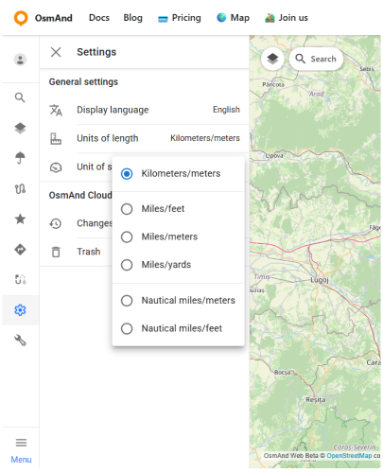The height and width of the screenshot is (473, 383).
Task: Click the General settings heading
Action: pyautogui.click(x=83, y=82)
